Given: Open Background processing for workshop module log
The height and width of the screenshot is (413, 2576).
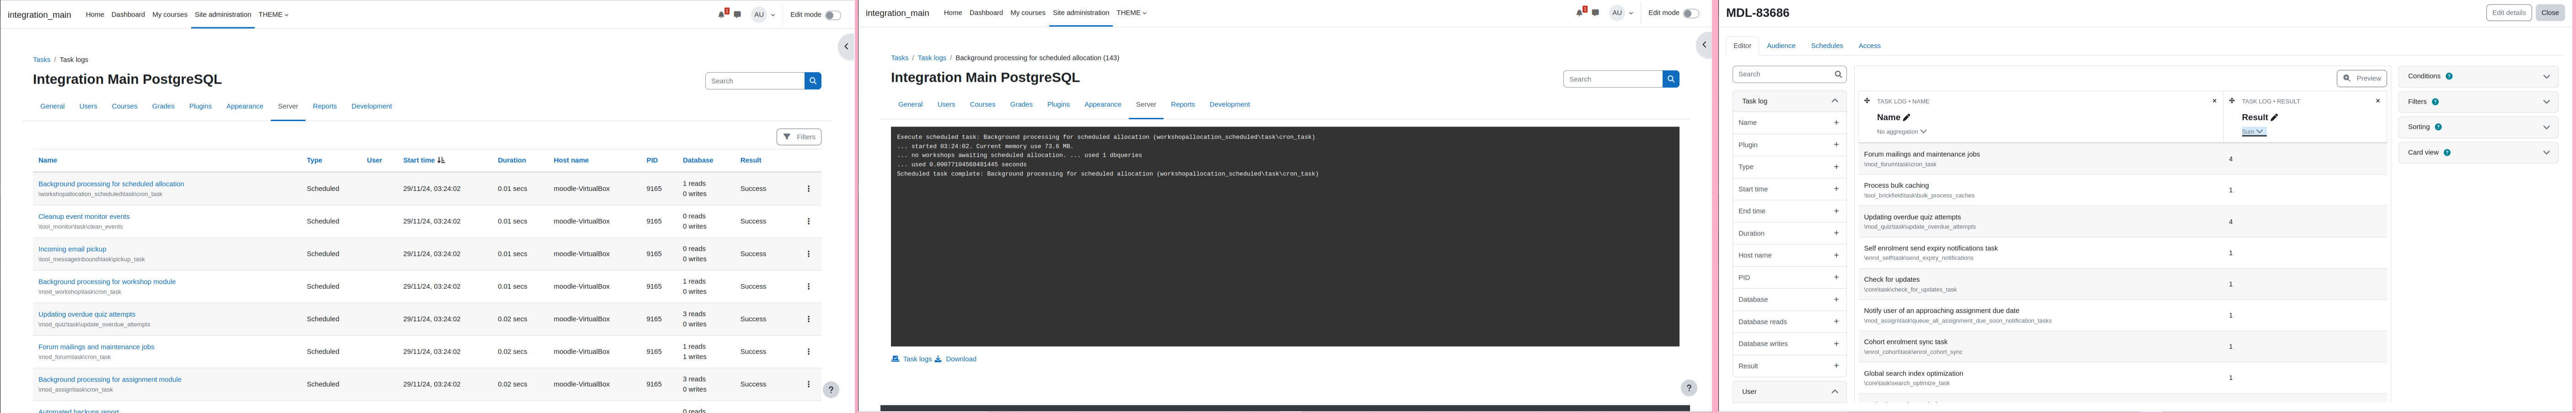Looking at the screenshot, I should point(107,282).
